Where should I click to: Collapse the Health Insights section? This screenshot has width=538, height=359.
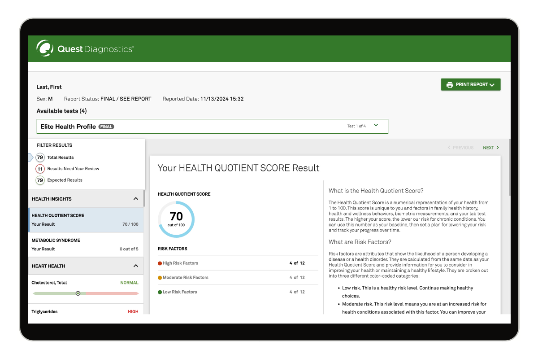[136, 199]
